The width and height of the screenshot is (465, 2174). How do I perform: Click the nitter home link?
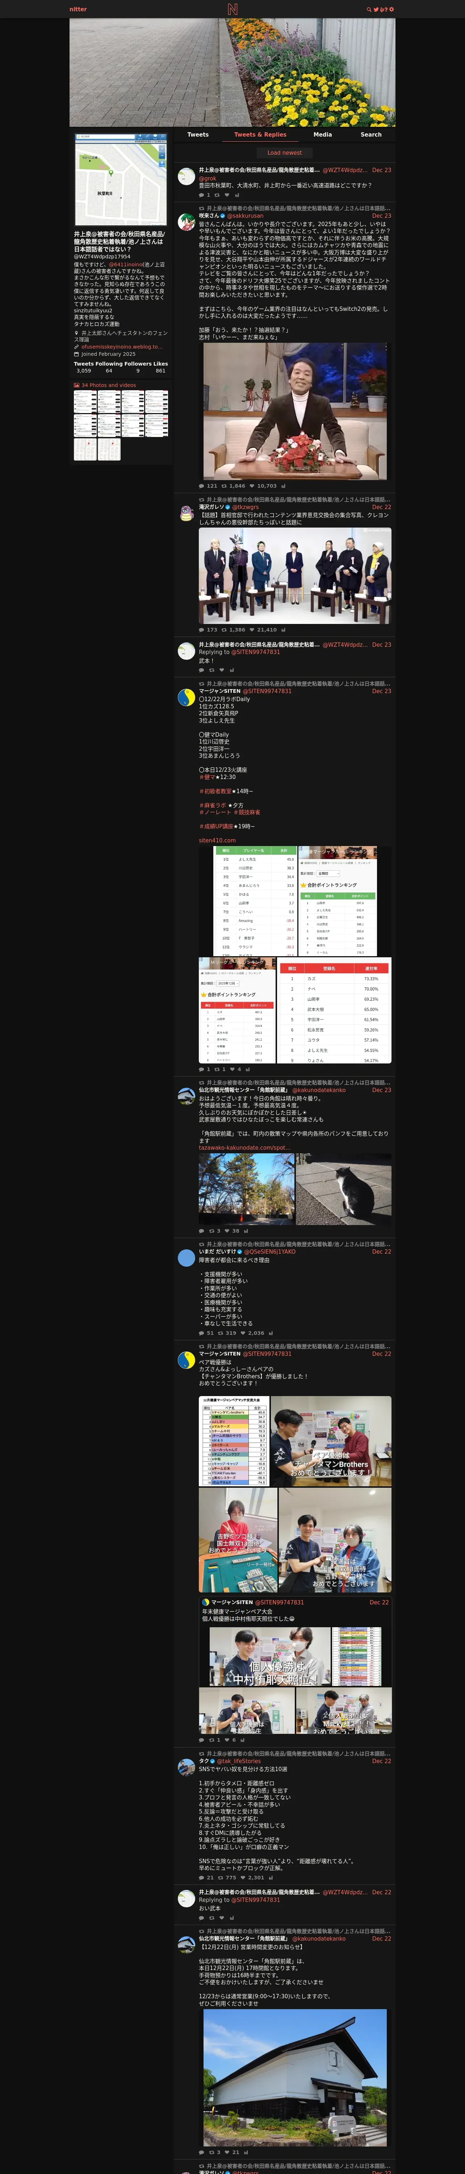point(77,9)
